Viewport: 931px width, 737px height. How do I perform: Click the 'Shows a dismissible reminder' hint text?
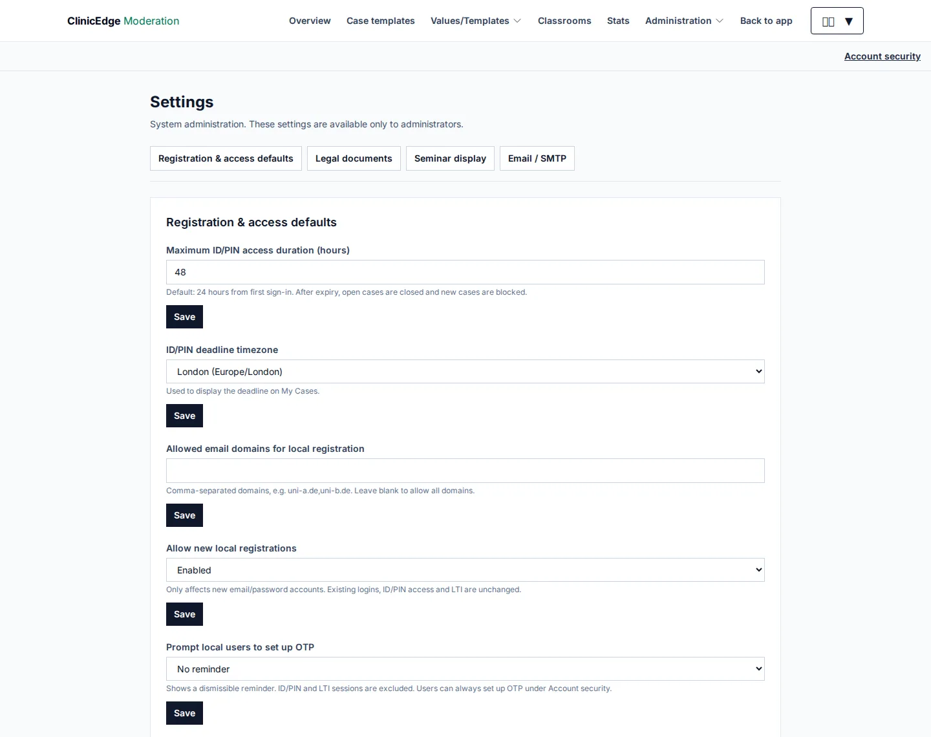click(389, 689)
